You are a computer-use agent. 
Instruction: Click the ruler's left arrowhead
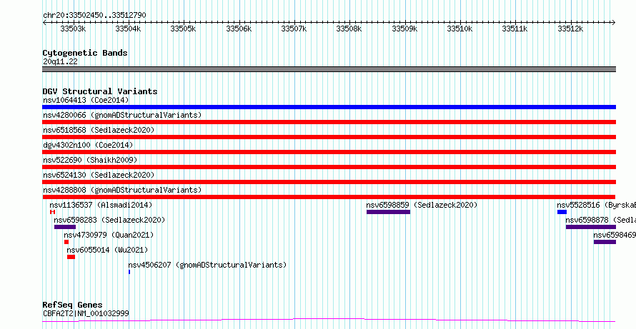pos(44,23)
